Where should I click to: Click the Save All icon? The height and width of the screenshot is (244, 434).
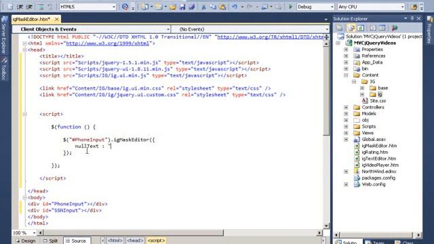(x=191, y=7)
